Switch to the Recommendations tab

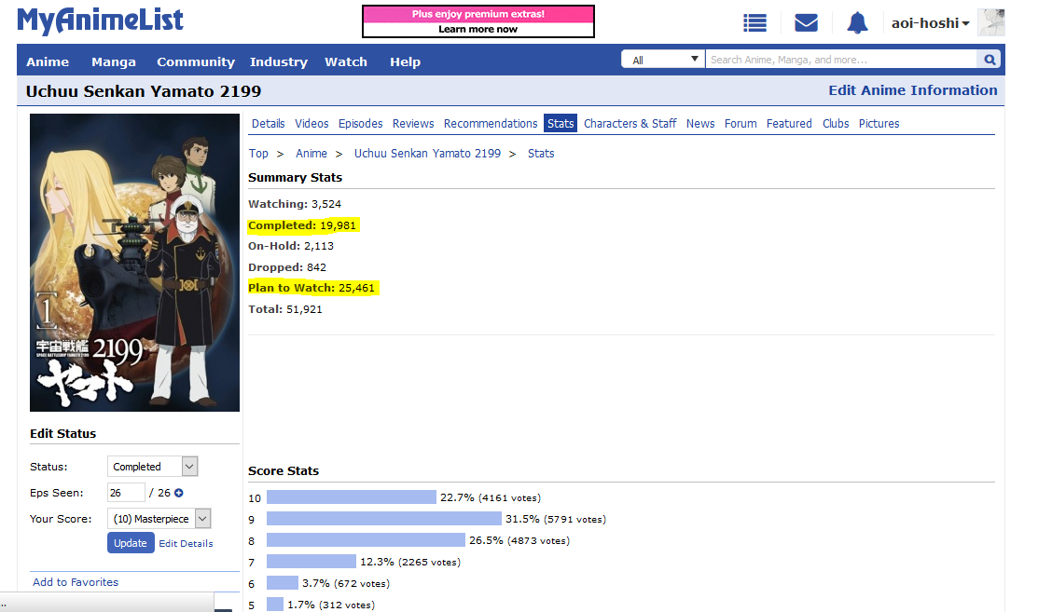click(x=491, y=123)
